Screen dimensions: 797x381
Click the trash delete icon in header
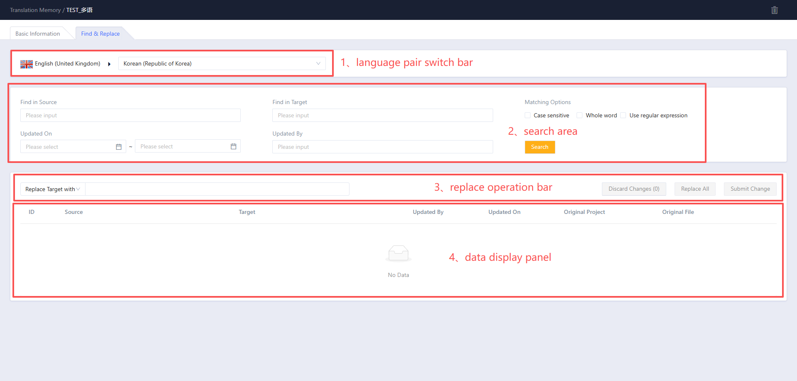click(774, 10)
